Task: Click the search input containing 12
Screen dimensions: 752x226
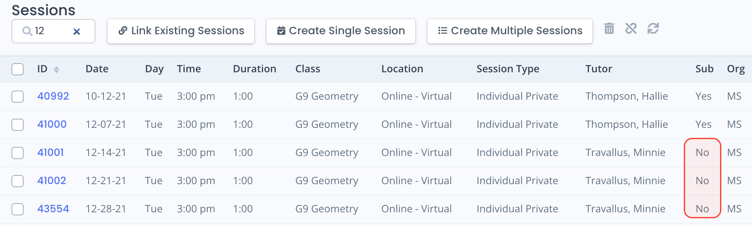Action: (53, 31)
